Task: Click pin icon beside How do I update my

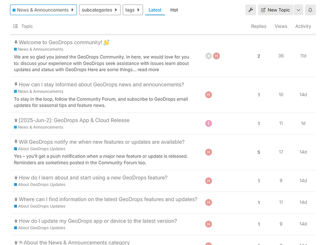Action: click(16, 221)
